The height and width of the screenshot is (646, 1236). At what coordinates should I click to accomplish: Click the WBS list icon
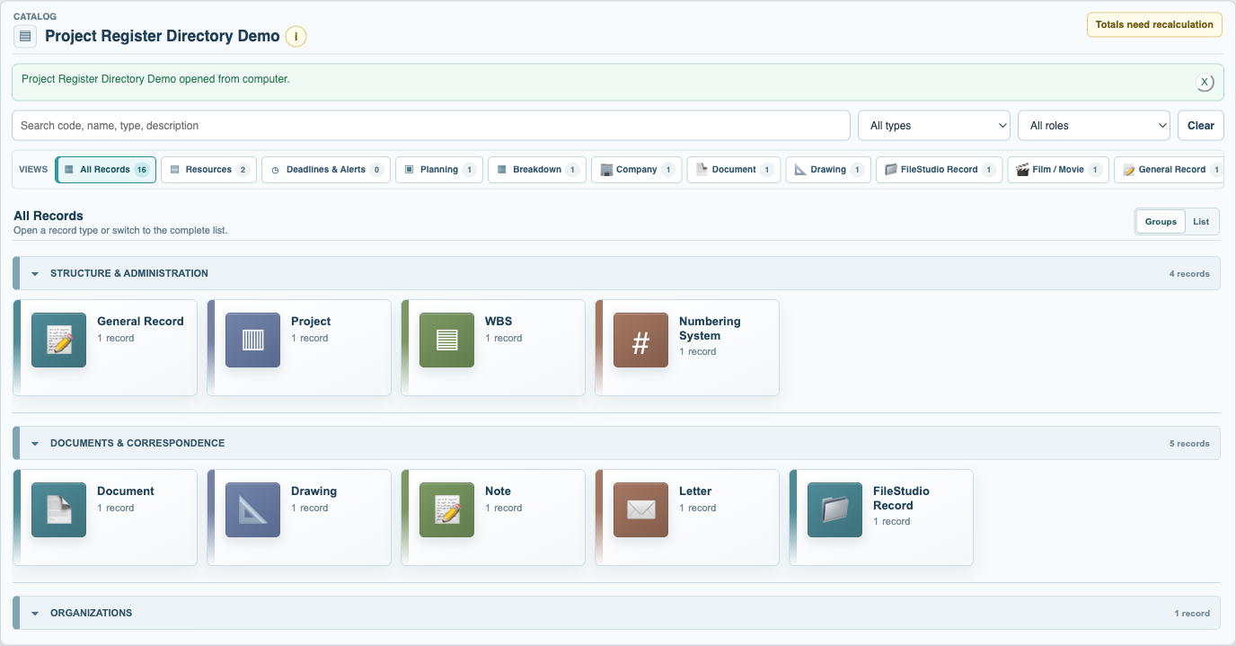point(446,341)
